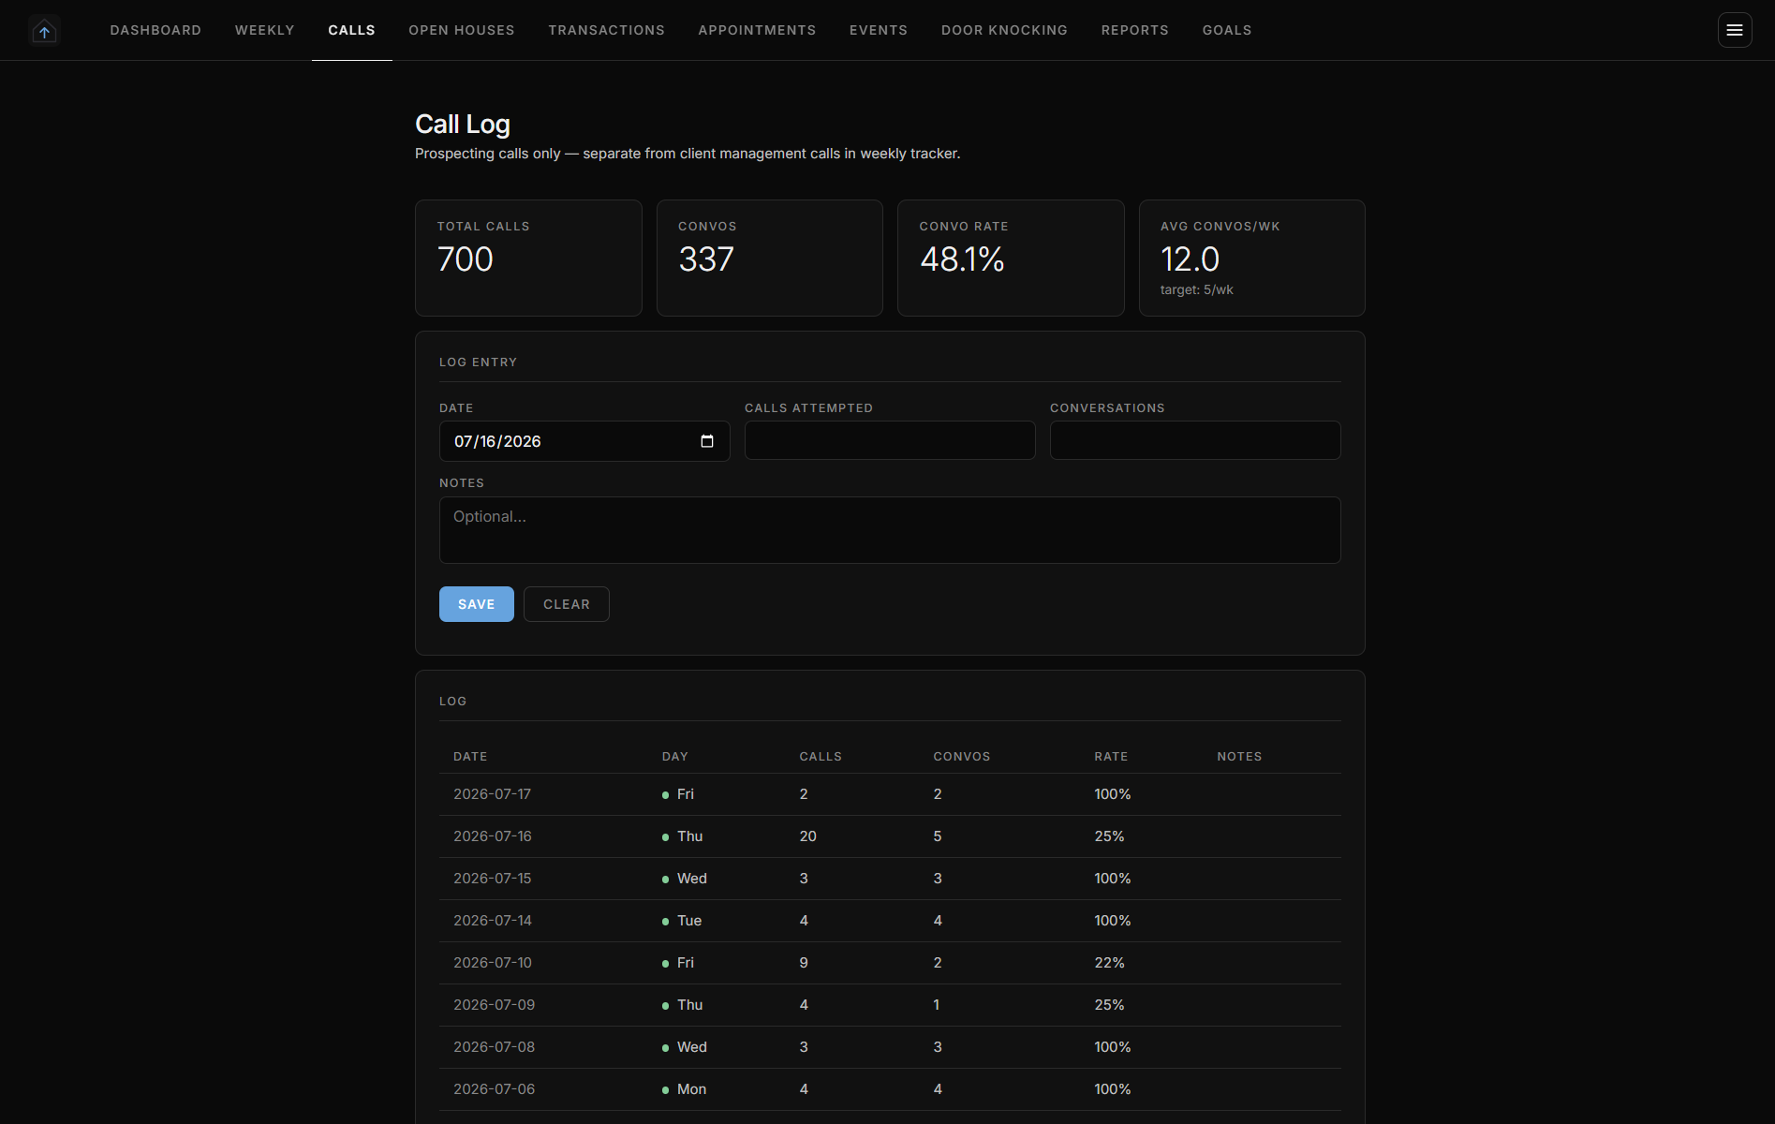Click the "9" calls value on 2026-07-10 row
Viewport: 1775px width, 1124px height.
(804, 963)
